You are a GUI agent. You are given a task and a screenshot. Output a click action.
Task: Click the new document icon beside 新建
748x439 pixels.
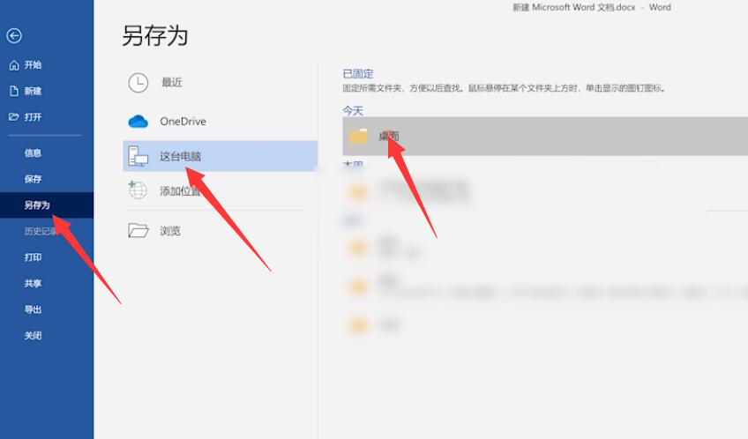pyautogui.click(x=14, y=91)
